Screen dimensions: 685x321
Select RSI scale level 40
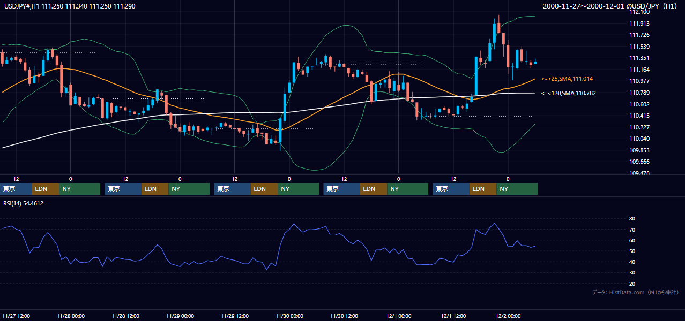[632, 262]
